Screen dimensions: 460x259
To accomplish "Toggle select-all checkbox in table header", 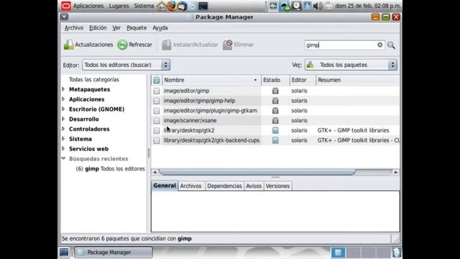I will (x=157, y=80).
